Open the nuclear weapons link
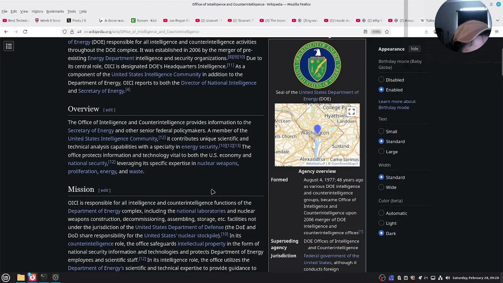The width and height of the screenshot is (503, 283). (217, 163)
